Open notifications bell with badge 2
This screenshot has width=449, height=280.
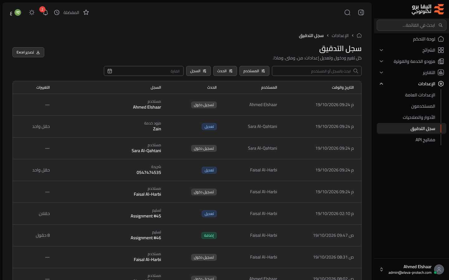point(45,12)
